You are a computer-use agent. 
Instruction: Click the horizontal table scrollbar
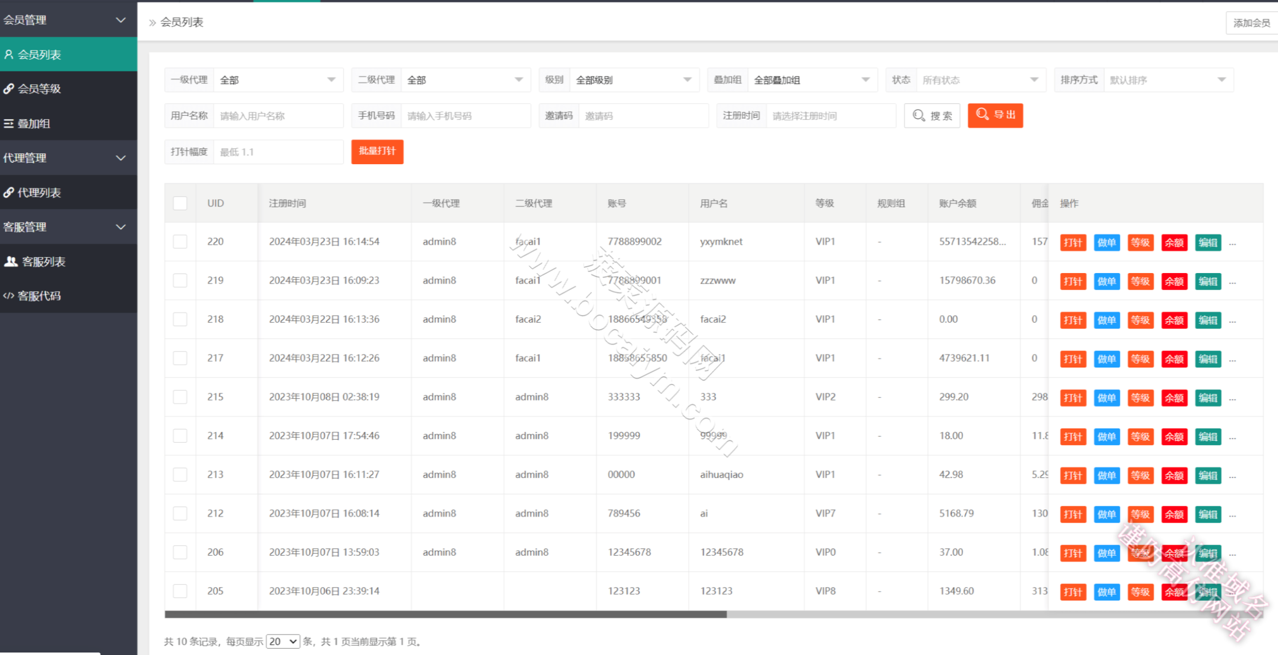point(445,615)
